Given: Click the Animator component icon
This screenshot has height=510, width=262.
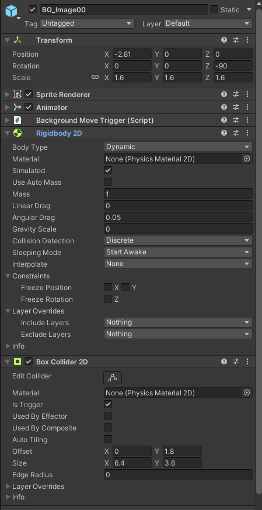Looking at the screenshot, I should point(18,107).
